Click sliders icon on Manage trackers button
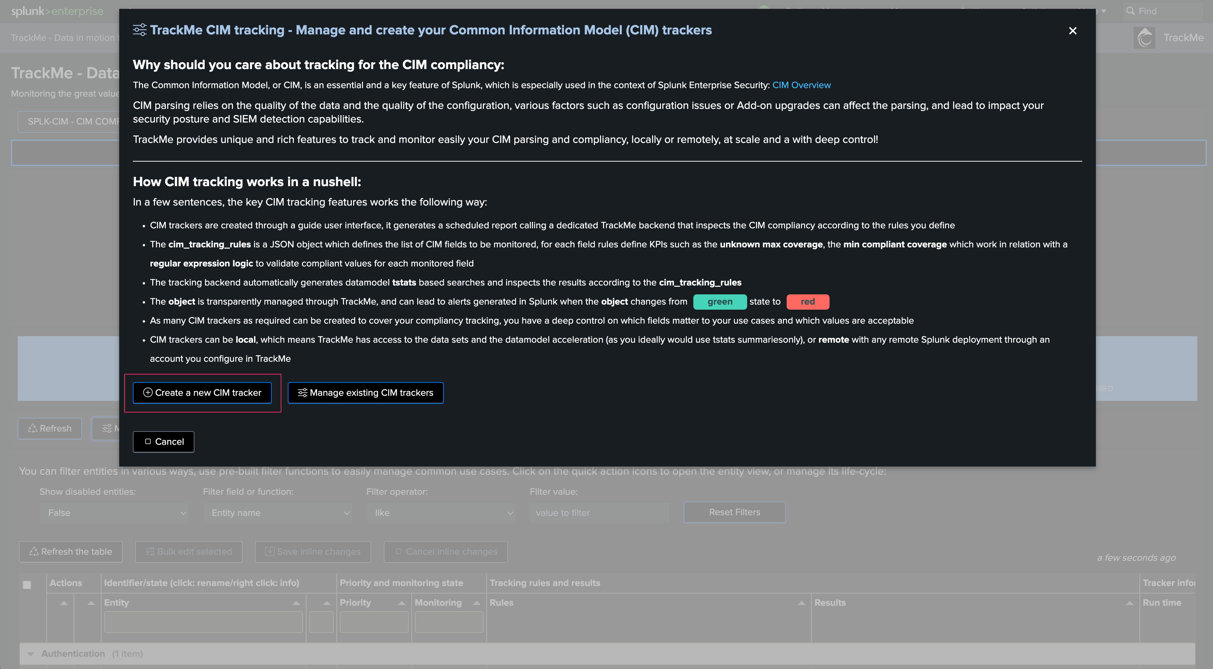1213x669 pixels. 302,392
